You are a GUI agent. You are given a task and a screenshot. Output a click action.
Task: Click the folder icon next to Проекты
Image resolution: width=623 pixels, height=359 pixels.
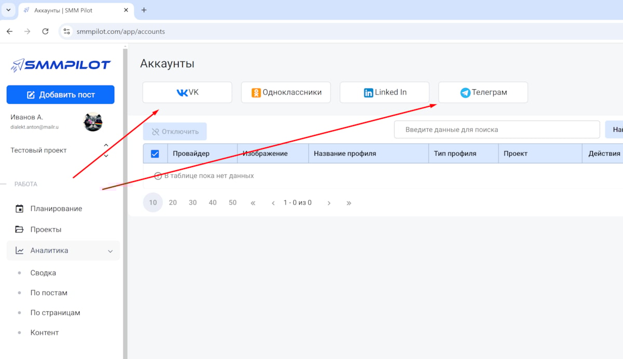click(x=20, y=229)
